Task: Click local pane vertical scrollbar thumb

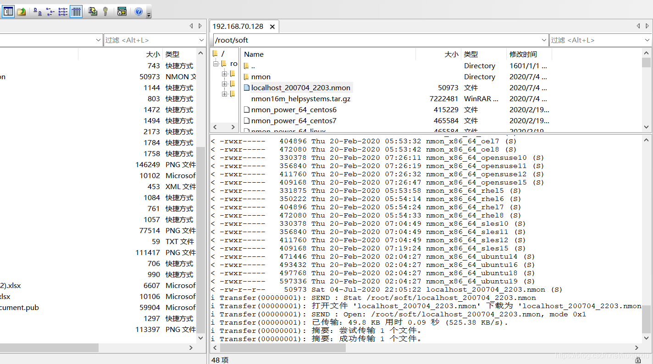Action: (201, 239)
